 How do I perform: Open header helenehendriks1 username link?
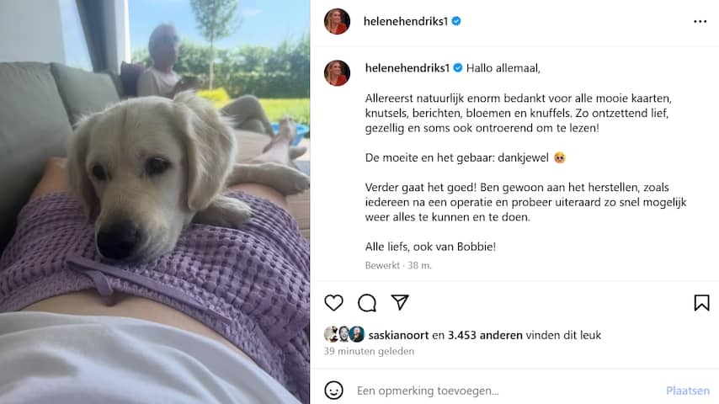(x=405, y=21)
